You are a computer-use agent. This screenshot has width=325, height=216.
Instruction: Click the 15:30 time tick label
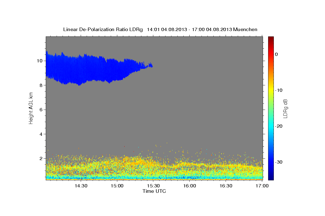pyautogui.click(x=154, y=186)
